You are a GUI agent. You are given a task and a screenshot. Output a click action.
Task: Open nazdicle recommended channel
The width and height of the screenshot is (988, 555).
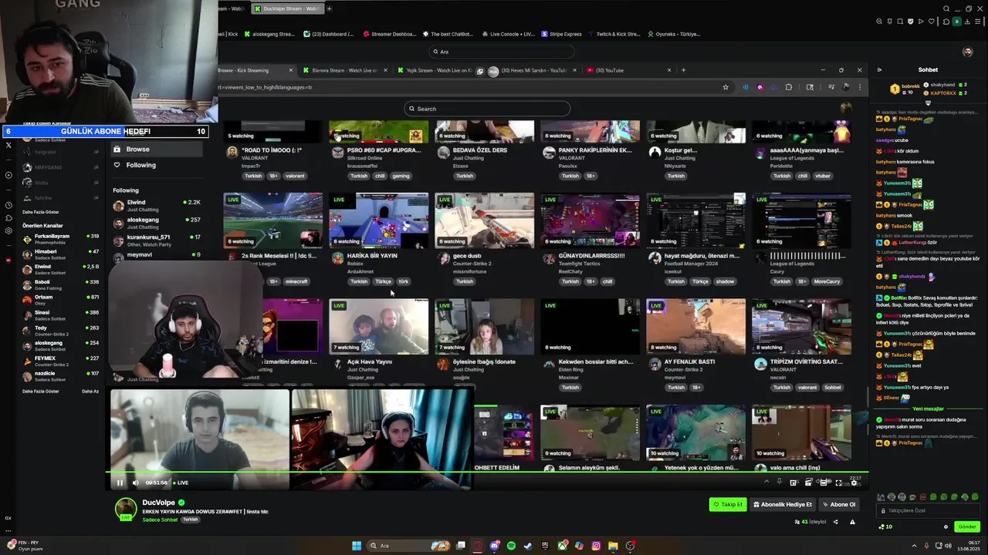click(x=60, y=376)
